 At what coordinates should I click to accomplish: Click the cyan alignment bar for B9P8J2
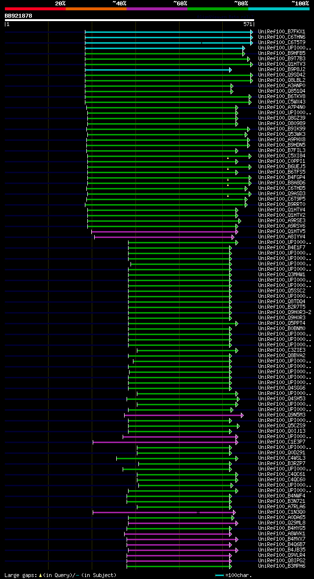(x=158, y=70)
